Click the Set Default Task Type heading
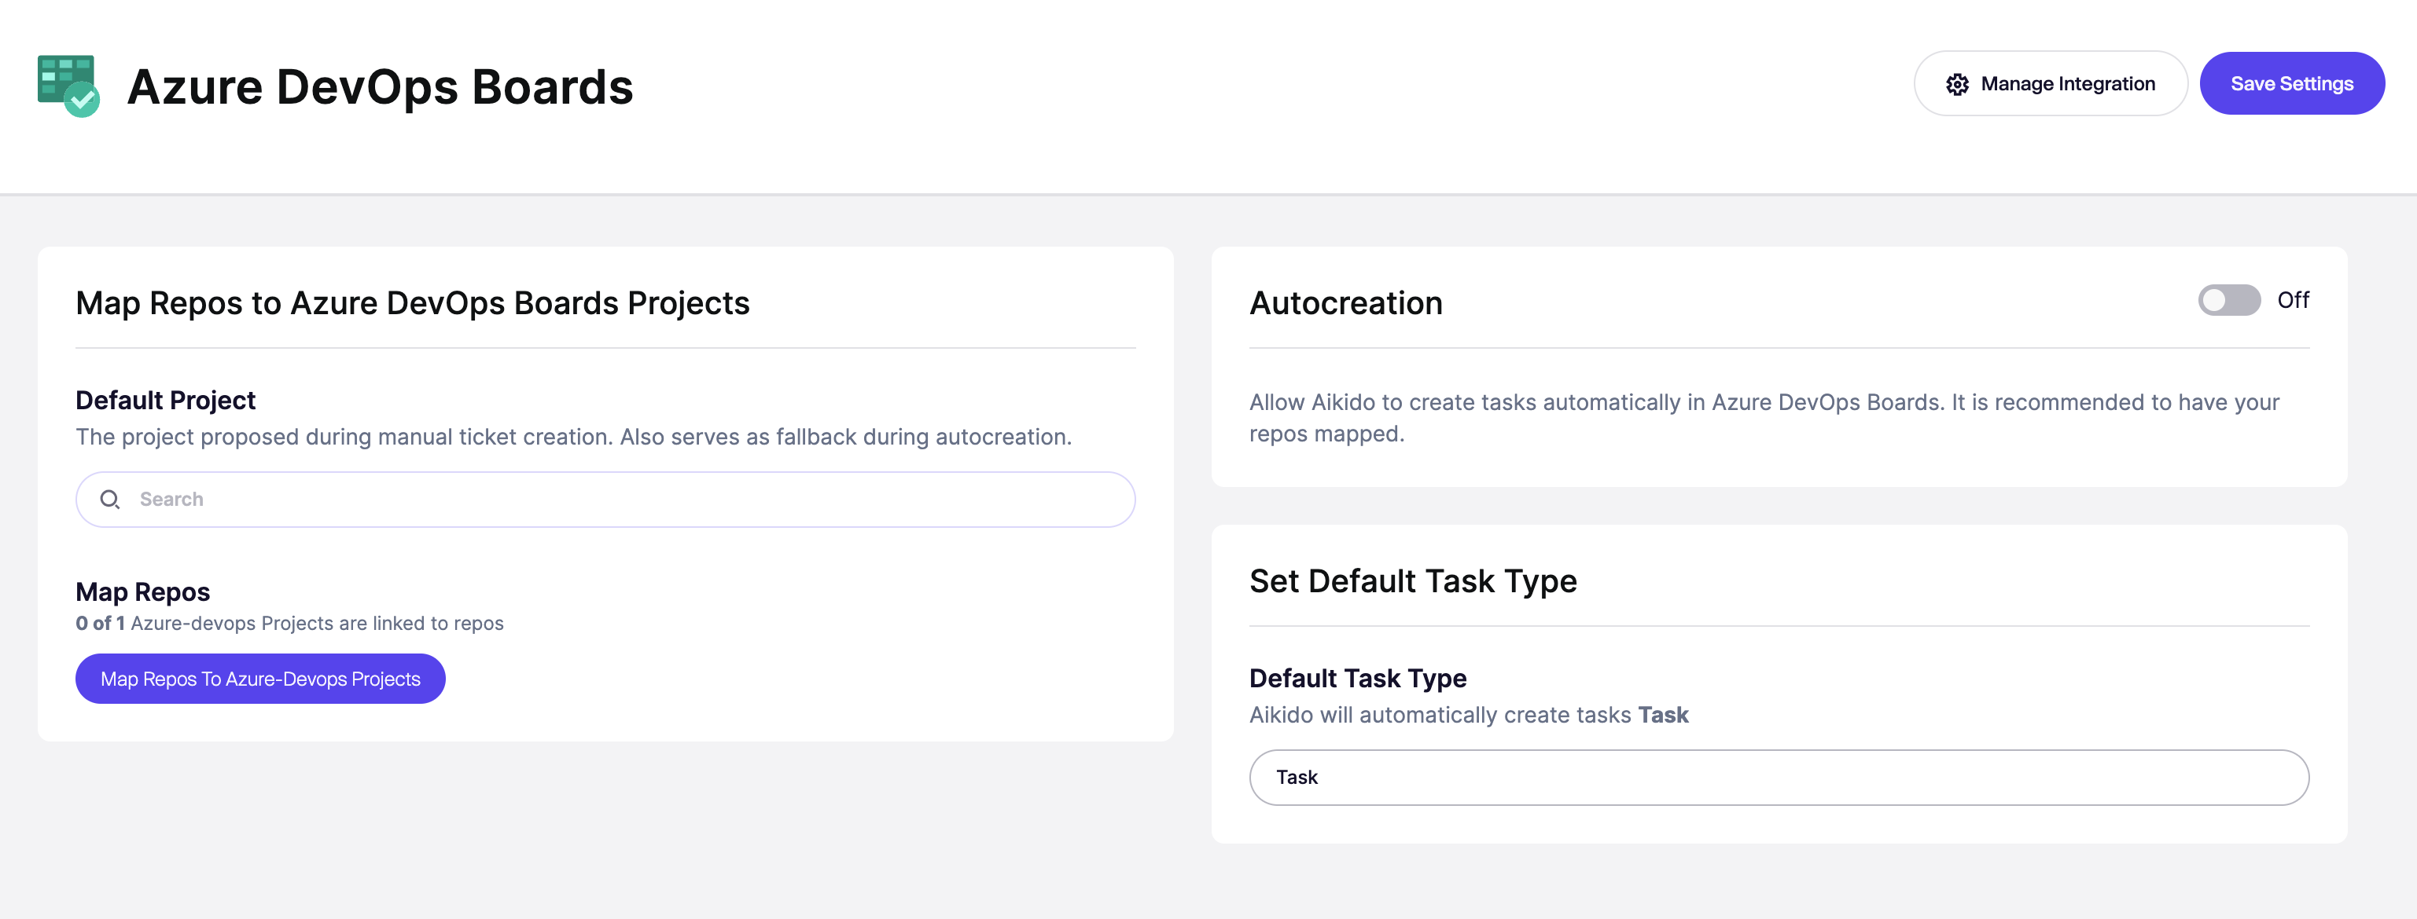The height and width of the screenshot is (919, 2417). [x=1412, y=581]
